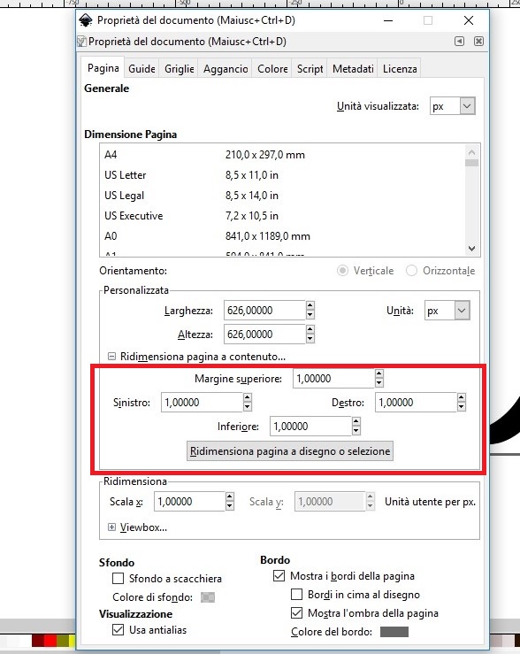Select Verticale orientation
The image size is (520, 654).
tap(342, 271)
